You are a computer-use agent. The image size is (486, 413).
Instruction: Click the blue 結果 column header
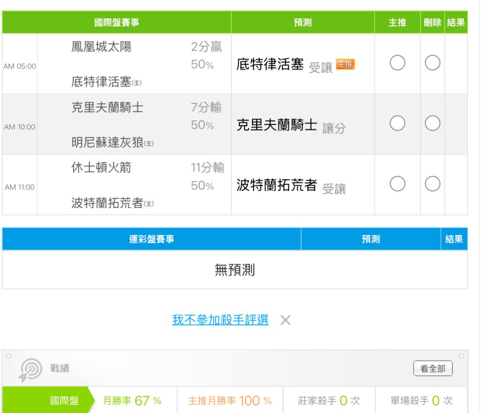coord(454,239)
